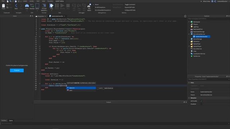The image size is (230, 129).
Task: Select ServerScriptService in Explorer
Action: coord(199,34)
